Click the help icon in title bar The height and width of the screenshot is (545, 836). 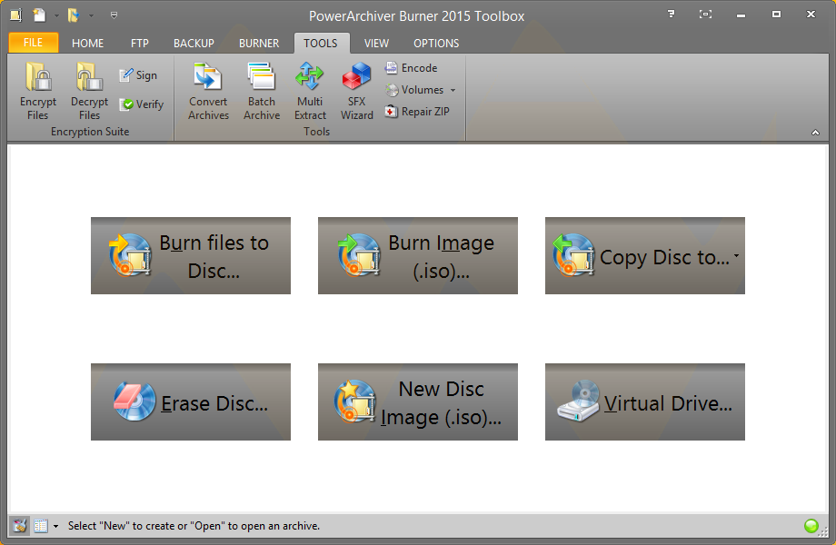point(672,15)
